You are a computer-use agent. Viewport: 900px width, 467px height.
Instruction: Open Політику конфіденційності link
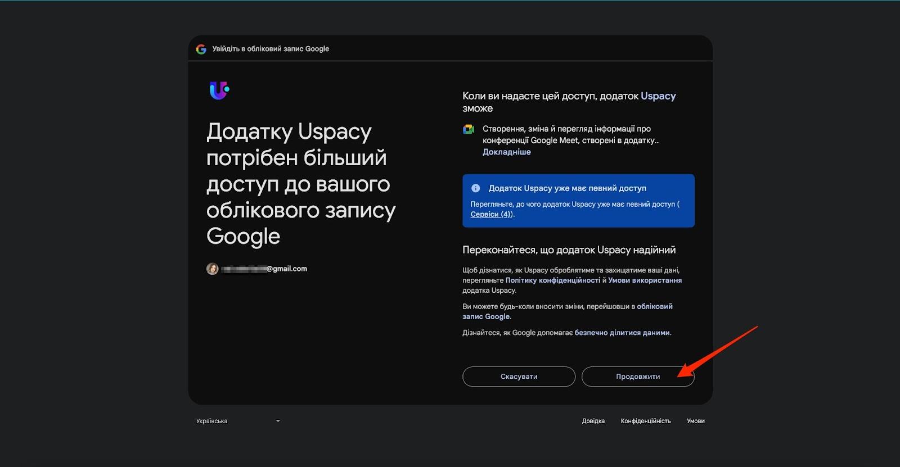click(x=552, y=280)
